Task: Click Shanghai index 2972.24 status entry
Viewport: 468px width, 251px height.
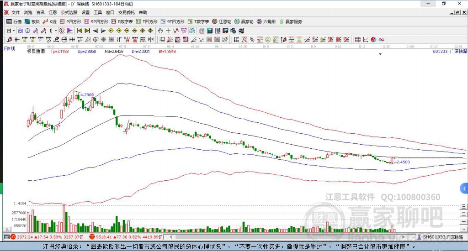Action: coord(47,237)
